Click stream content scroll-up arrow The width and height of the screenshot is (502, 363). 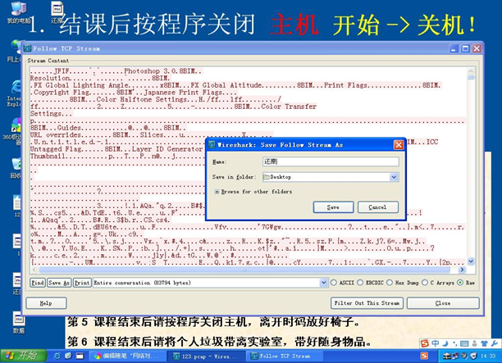point(471,70)
